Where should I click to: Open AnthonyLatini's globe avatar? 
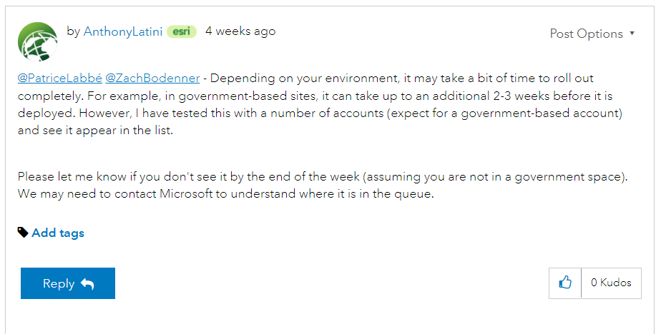click(x=37, y=42)
